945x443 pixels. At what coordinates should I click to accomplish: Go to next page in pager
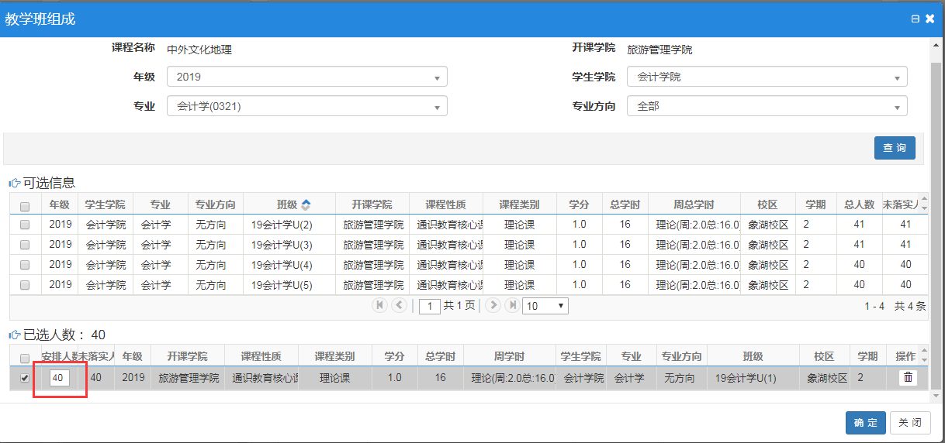tap(493, 305)
